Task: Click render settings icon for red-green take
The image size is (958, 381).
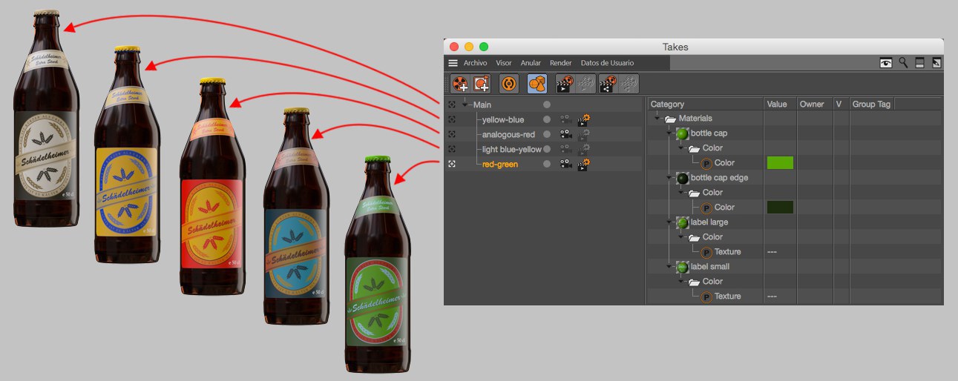Action: coord(584,164)
